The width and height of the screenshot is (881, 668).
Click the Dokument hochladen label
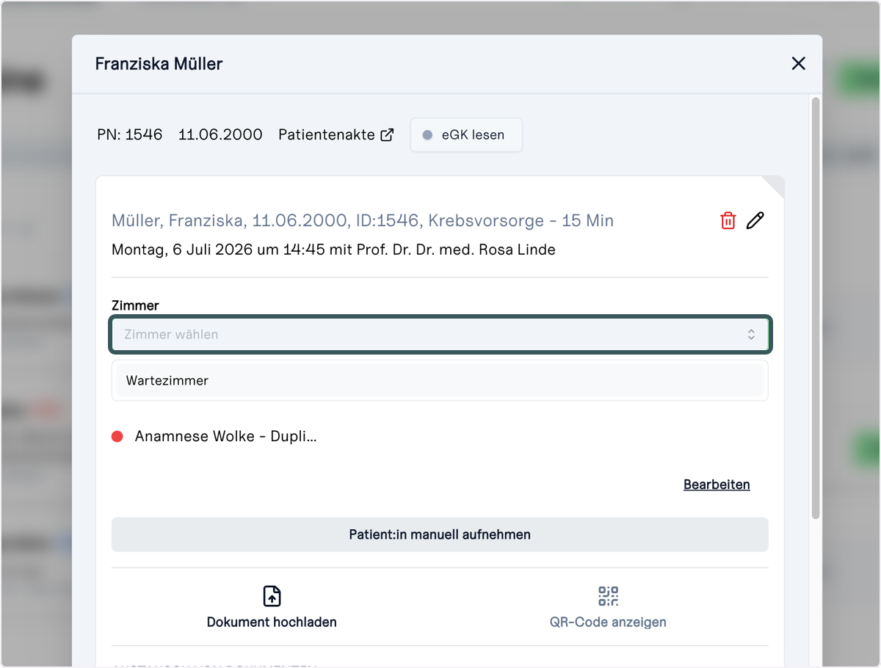272,622
